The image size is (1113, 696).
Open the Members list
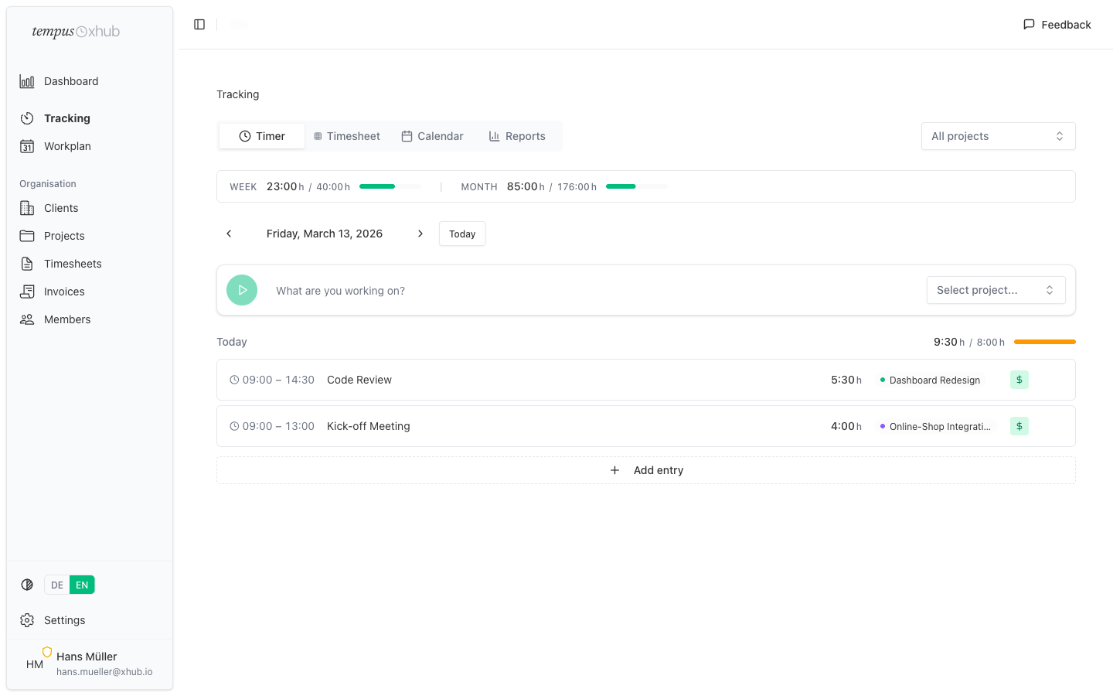tap(67, 319)
